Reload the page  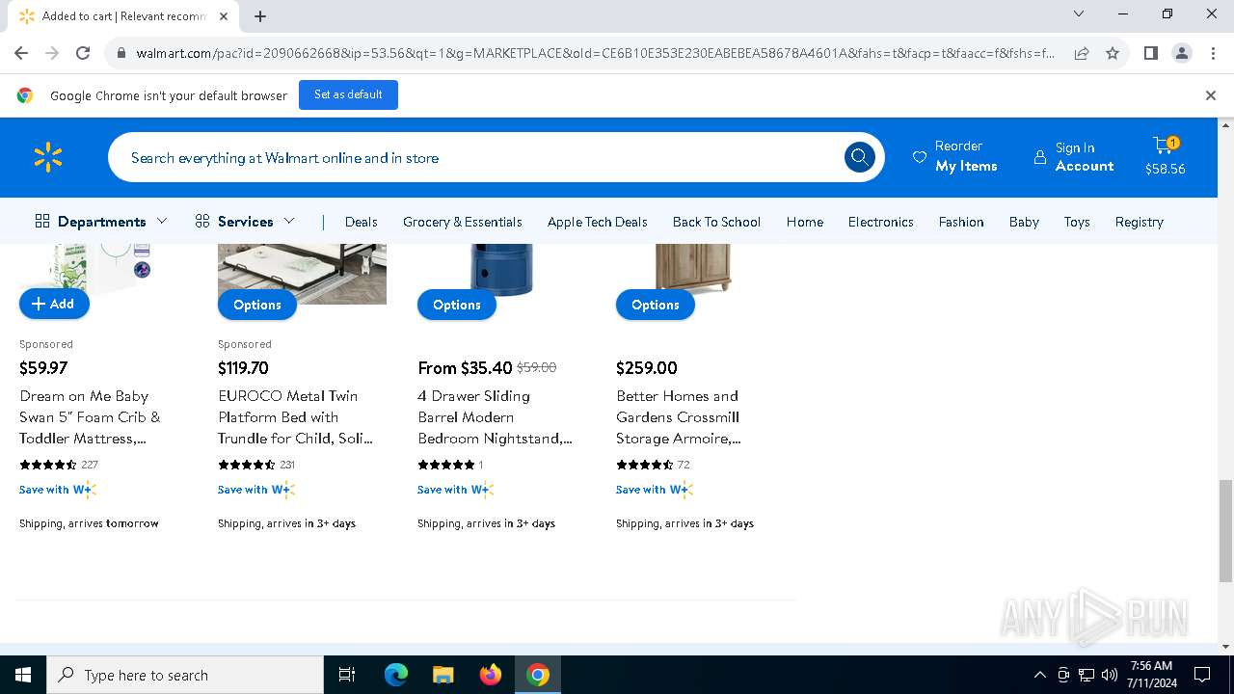click(x=83, y=53)
